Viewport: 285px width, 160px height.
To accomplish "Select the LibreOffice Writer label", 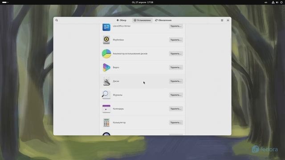I will [122, 26].
